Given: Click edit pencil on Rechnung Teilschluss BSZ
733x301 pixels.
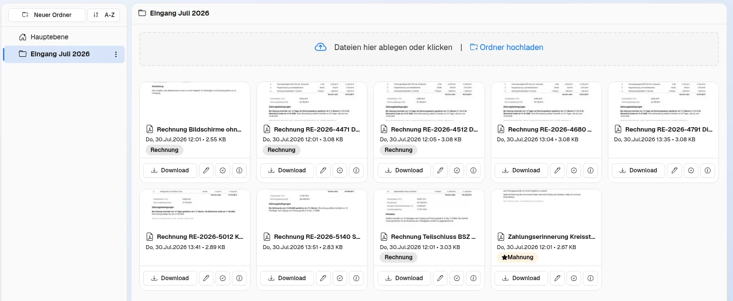Looking at the screenshot, I should coord(440,278).
